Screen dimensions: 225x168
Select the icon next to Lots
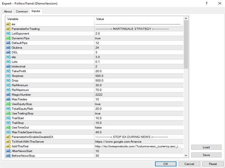[x=8, y=62]
